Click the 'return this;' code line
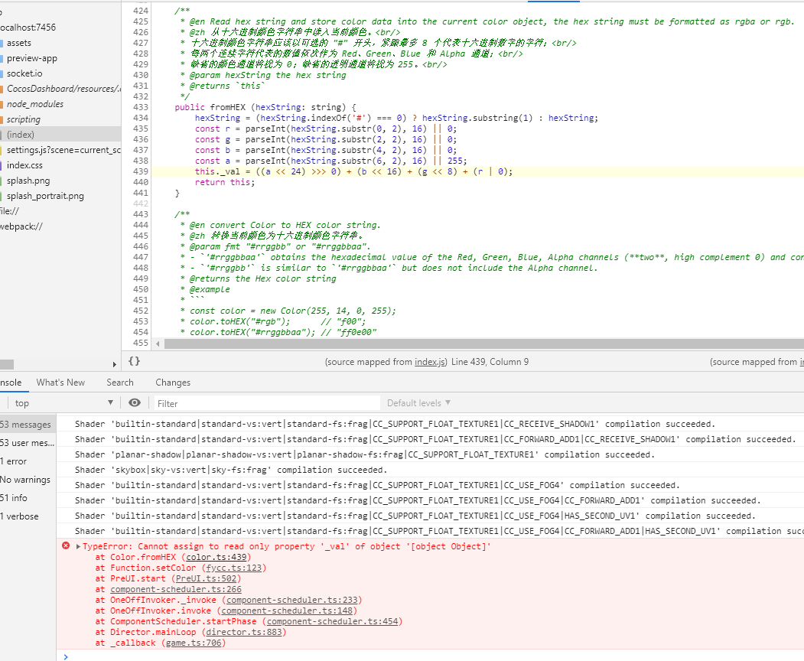804x661 pixels. coord(225,183)
